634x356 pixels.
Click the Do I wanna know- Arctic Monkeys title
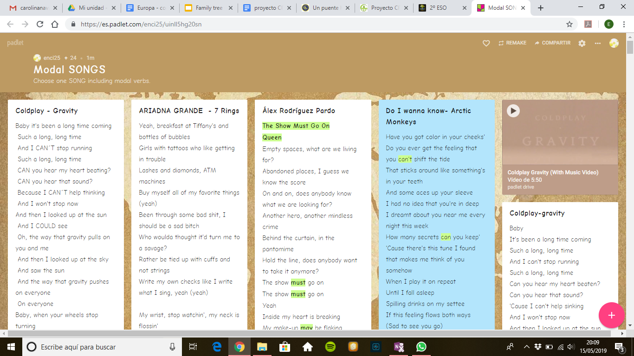coord(428,116)
